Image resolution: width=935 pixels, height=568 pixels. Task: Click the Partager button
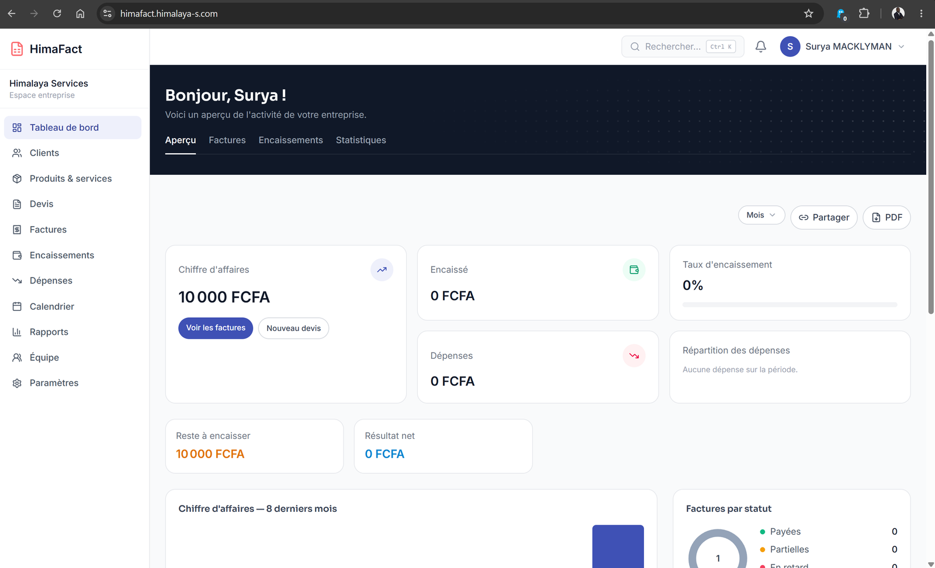(x=824, y=217)
